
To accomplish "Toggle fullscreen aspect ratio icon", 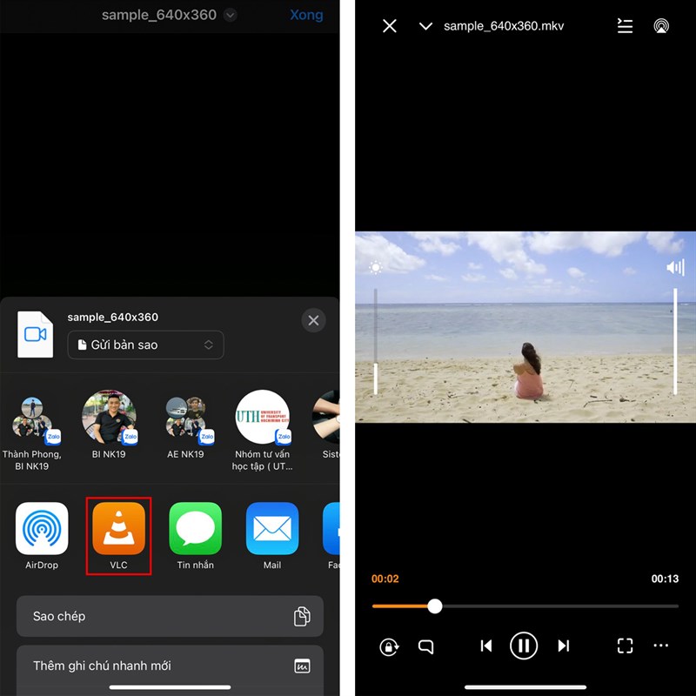I will coord(625,646).
